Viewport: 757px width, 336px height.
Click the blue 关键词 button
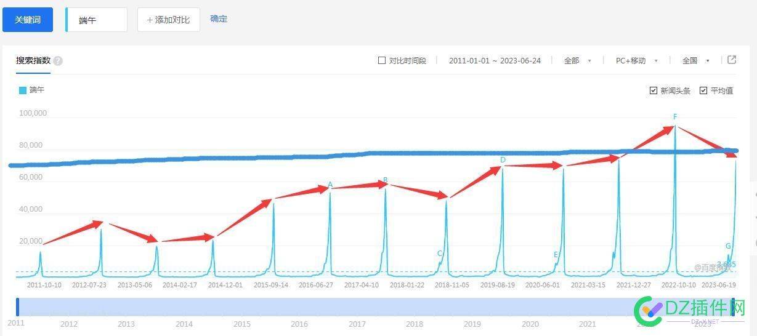coord(28,20)
